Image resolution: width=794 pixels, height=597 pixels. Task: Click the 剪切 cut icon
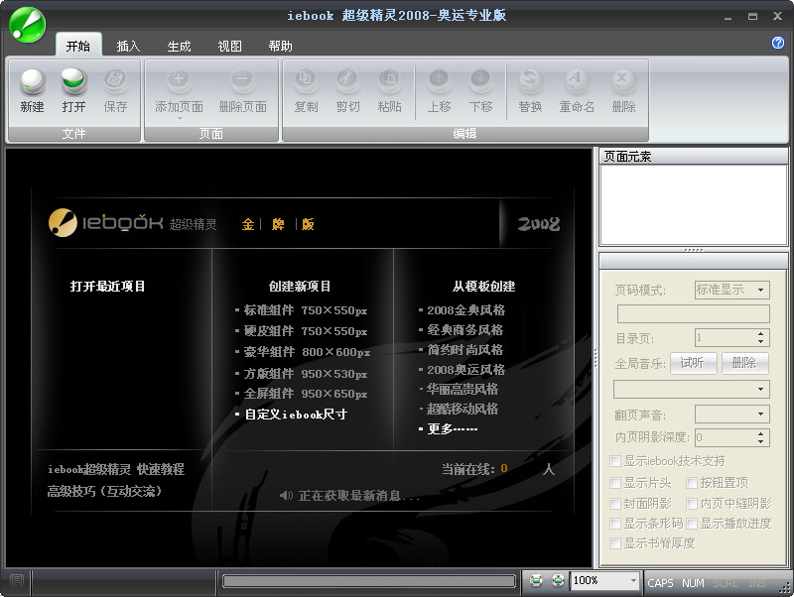(x=348, y=80)
